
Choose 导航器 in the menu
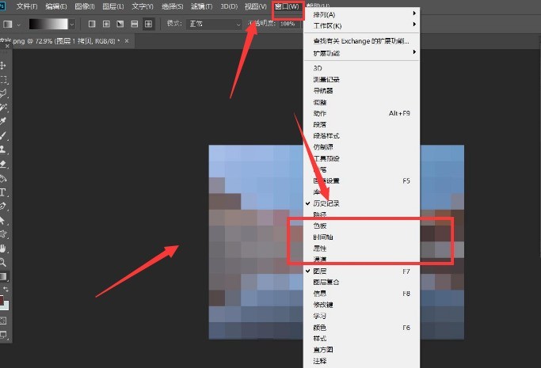[x=361, y=91]
